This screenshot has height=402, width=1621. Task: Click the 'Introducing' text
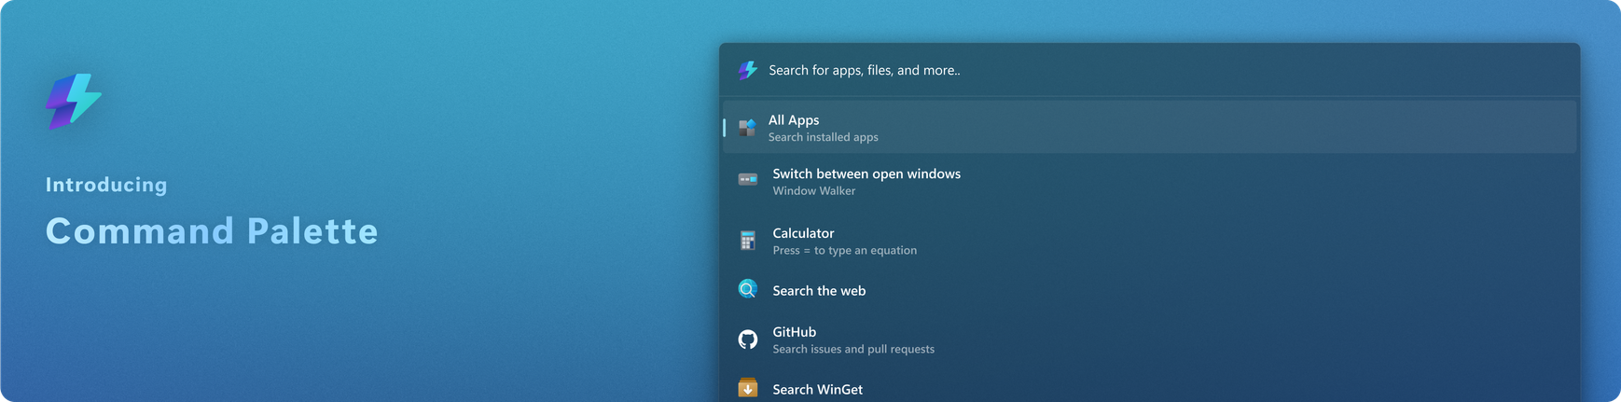coord(106,185)
